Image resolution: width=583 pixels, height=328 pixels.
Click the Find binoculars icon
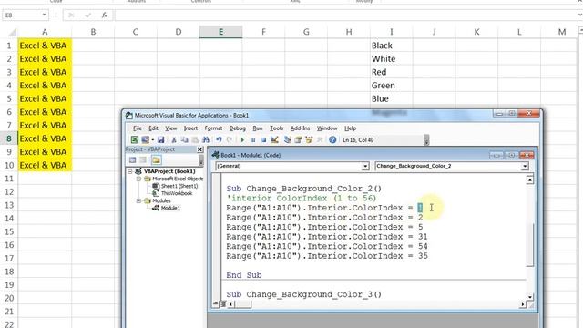(206, 139)
